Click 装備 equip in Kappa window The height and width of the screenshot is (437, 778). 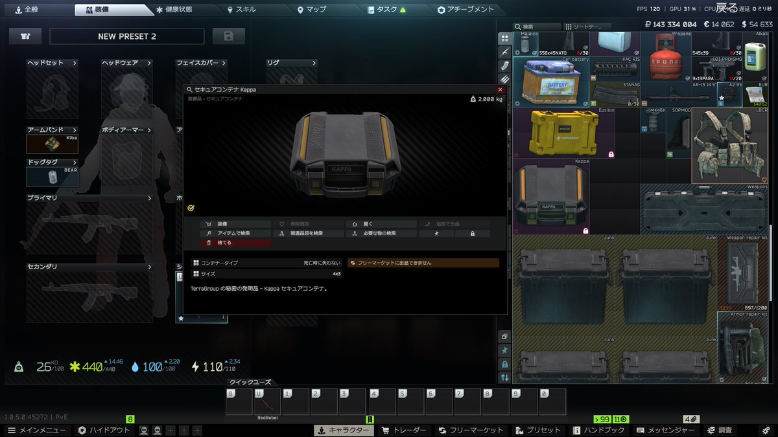point(235,224)
